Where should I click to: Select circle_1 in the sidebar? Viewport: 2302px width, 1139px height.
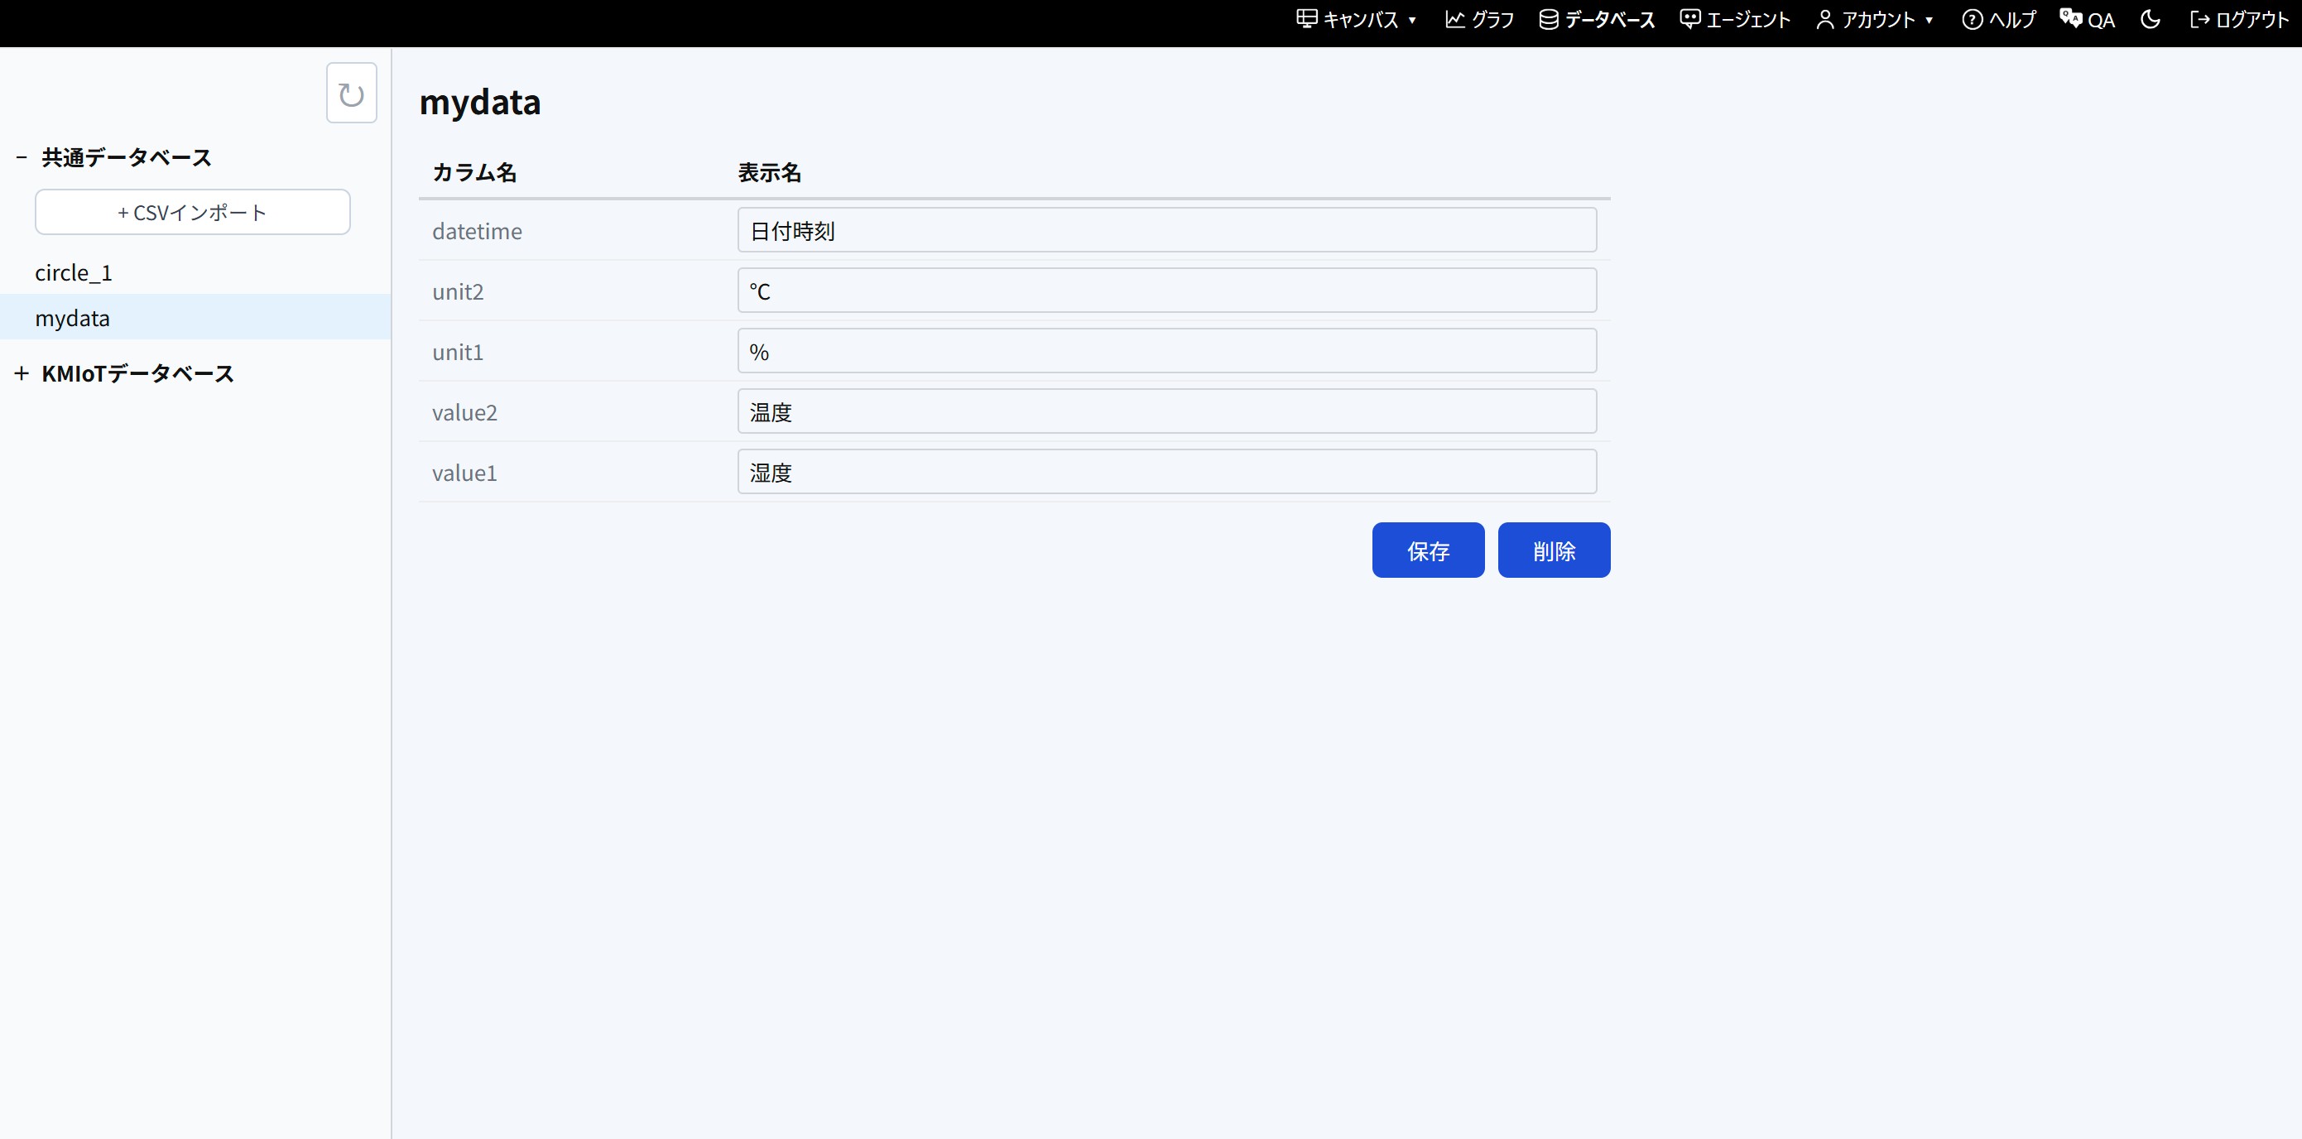pyautogui.click(x=74, y=272)
